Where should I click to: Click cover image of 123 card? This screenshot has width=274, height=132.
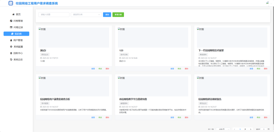[x=153, y=37]
